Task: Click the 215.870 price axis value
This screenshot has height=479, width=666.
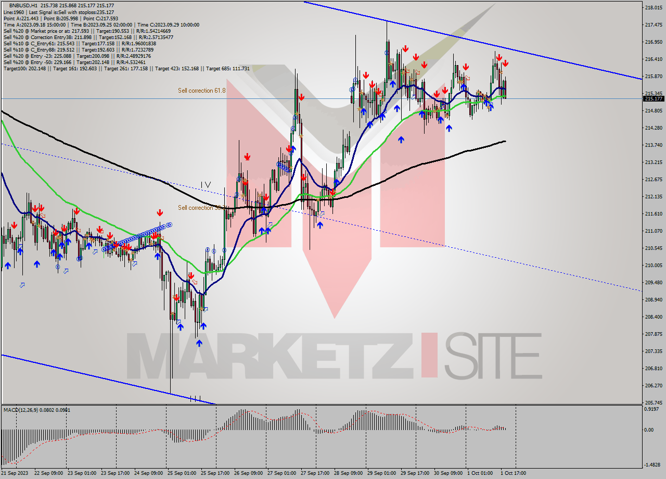Action: coord(654,77)
